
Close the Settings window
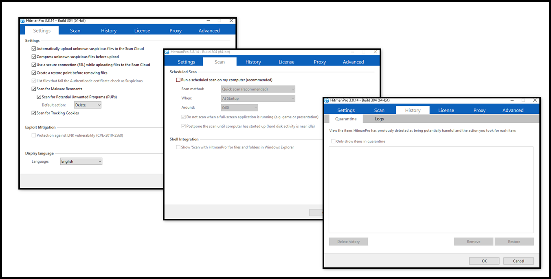click(231, 20)
